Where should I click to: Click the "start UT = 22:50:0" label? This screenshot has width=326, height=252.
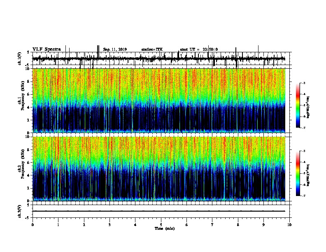[199, 49]
